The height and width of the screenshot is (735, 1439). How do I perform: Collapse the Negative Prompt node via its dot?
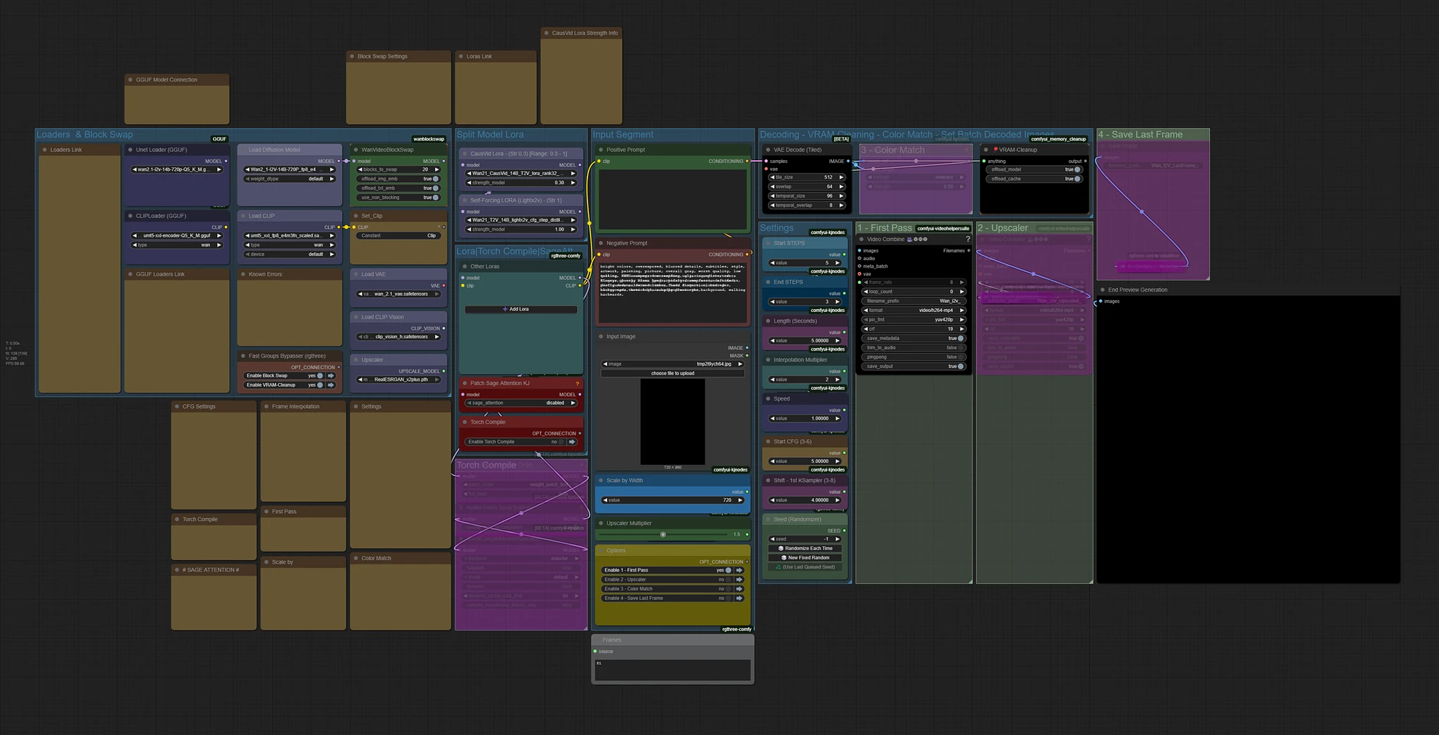(x=601, y=243)
